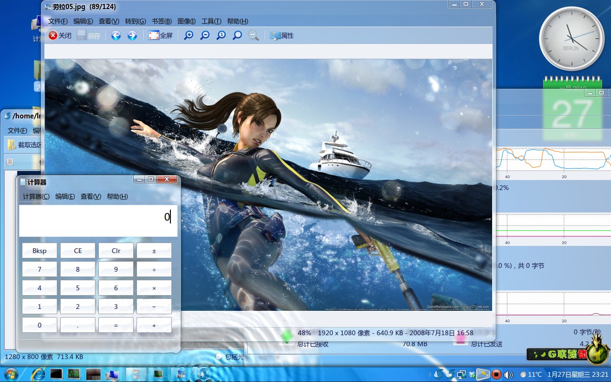The width and height of the screenshot is (611, 382).
Task: Open 计算器(C) menu in calculator
Action: click(36, 196)
